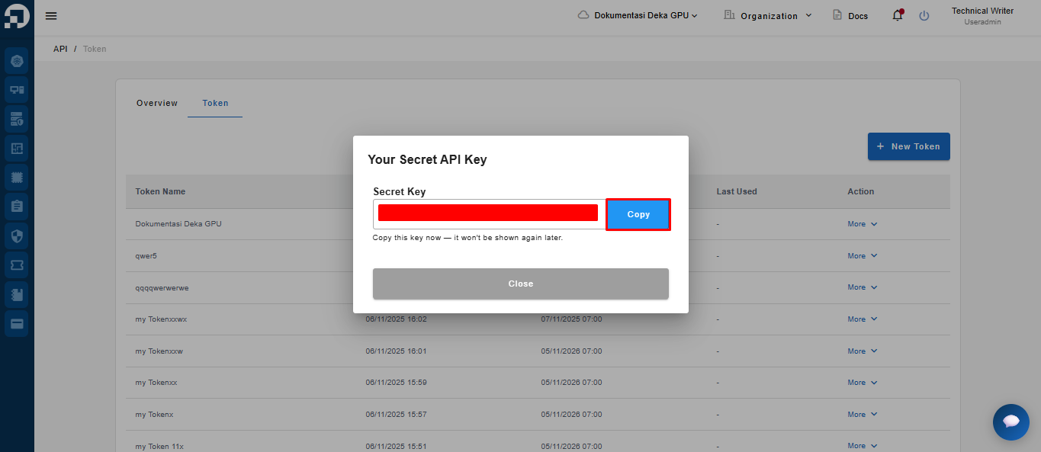
Task: Close the Secret API Key dialog
Action: [521, 284]
